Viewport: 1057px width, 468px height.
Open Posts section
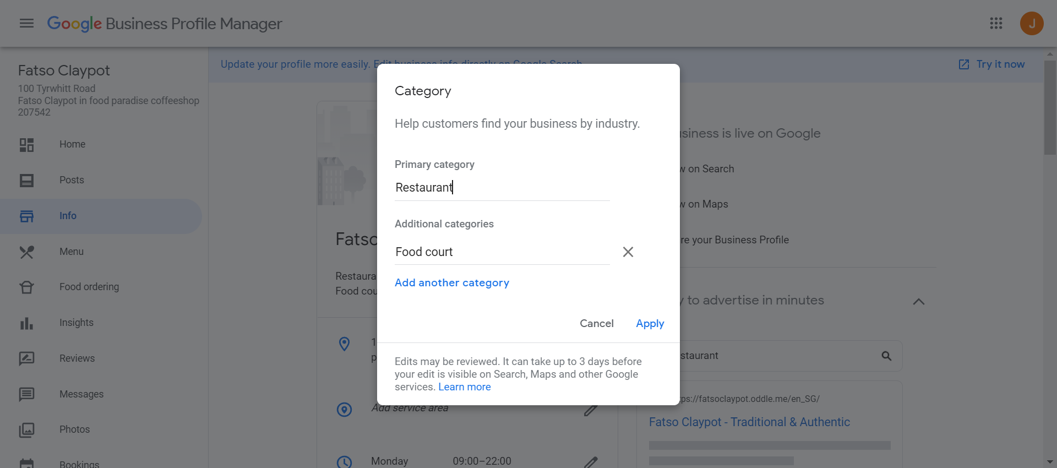[72, 180]
